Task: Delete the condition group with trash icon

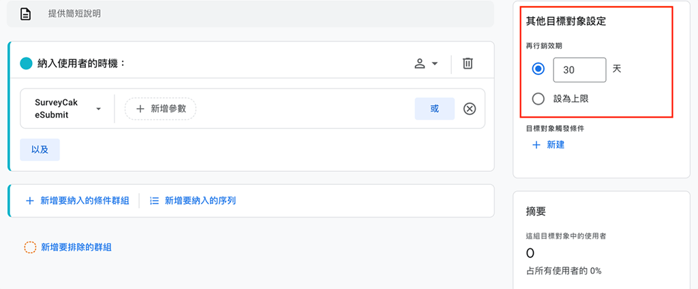Action: coord(468,63)
